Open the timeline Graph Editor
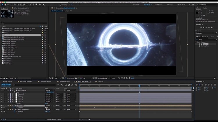 coord(76,85)
